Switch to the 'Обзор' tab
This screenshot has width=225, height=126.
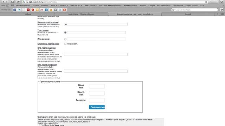pyautogui.click(x=28, y=14)
